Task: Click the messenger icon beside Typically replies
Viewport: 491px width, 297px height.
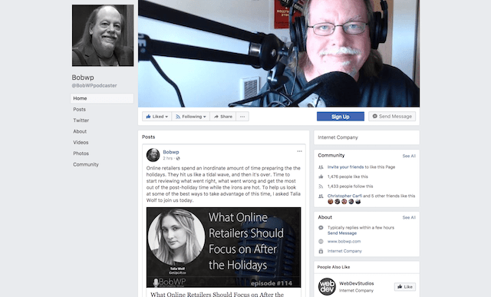Action: click(x=321, y=228)
